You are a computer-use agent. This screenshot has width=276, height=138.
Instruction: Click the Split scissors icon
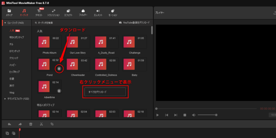[x=41, y=124]
